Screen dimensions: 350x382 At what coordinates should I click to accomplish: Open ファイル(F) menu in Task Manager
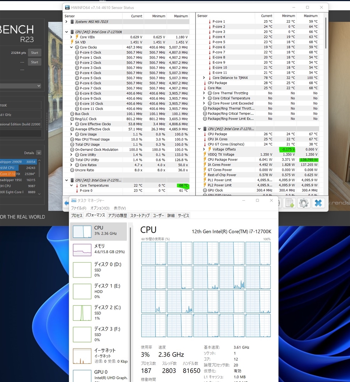78,208
